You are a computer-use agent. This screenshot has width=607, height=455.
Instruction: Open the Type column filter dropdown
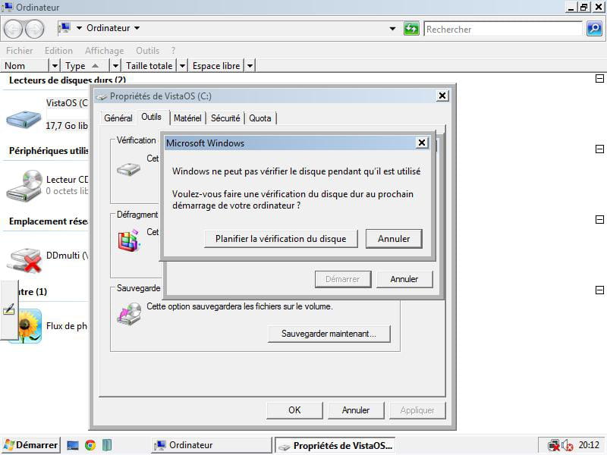(x=115, y=66)
